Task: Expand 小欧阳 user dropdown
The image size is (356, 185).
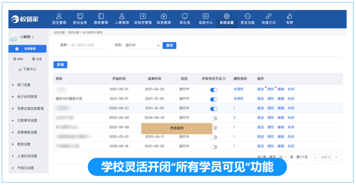Action: 27,37
